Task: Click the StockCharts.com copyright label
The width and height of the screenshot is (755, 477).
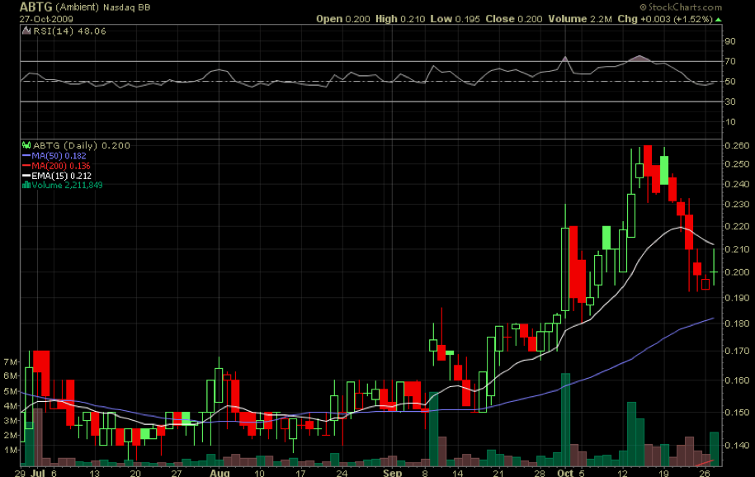Action: click(681, 7)
